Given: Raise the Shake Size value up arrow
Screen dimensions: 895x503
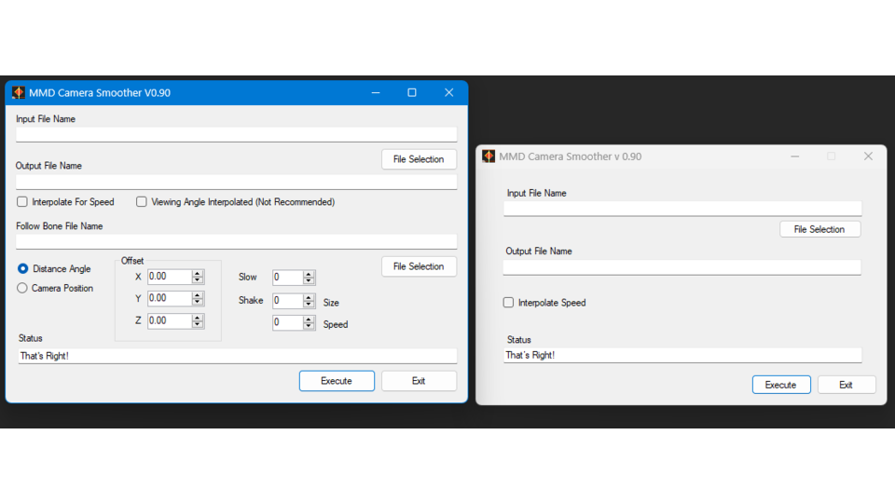Looking at the screenshot, I should coord(309,297).
